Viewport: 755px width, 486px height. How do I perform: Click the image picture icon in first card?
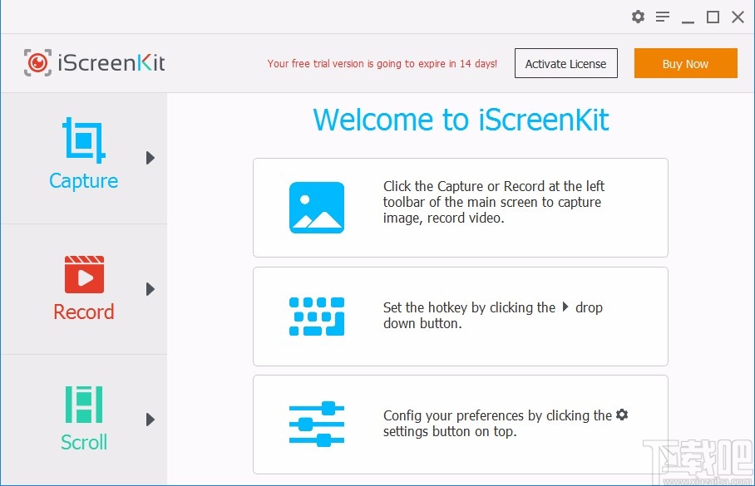tap(317, 208)
